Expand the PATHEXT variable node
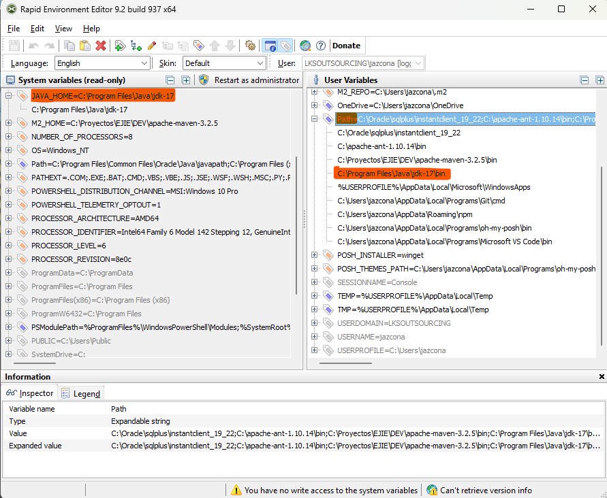The image size is (607, 498). tap(8, 178)
